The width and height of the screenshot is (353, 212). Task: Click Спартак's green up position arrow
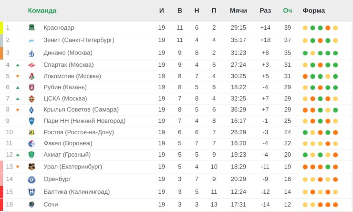click(18, 65)
